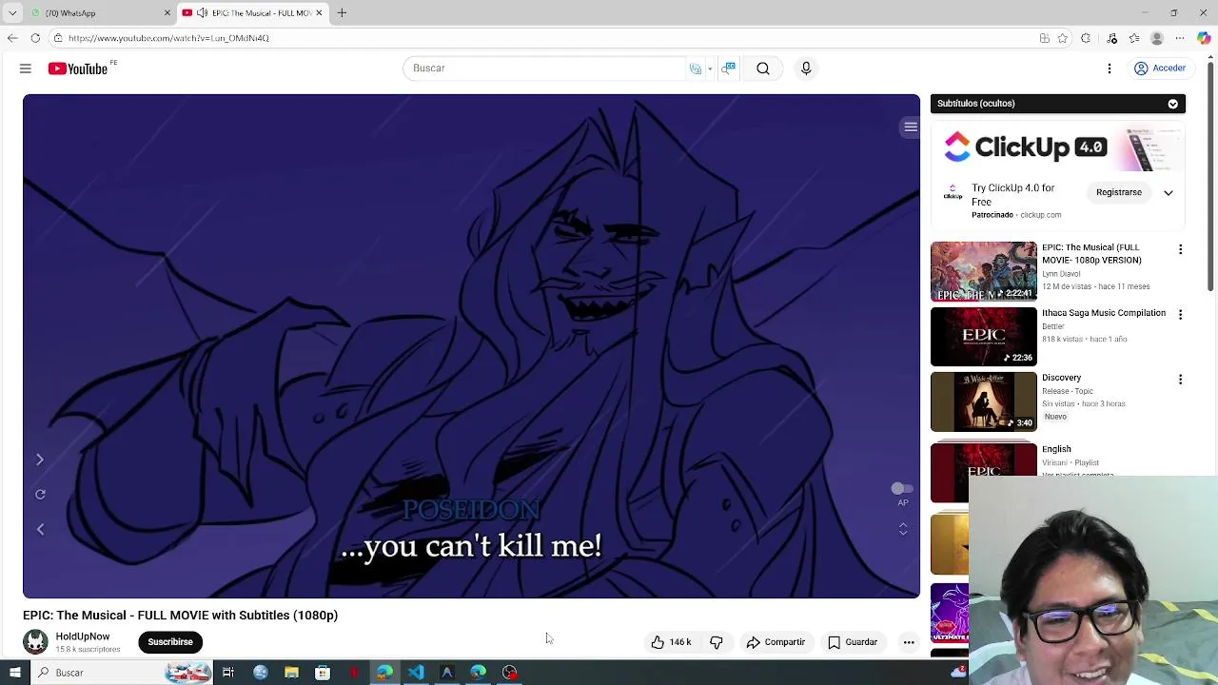Screen dimensions: 1218x685
Task: Open the HoldUpNow channel name link
Action: [x=83, y=636]
